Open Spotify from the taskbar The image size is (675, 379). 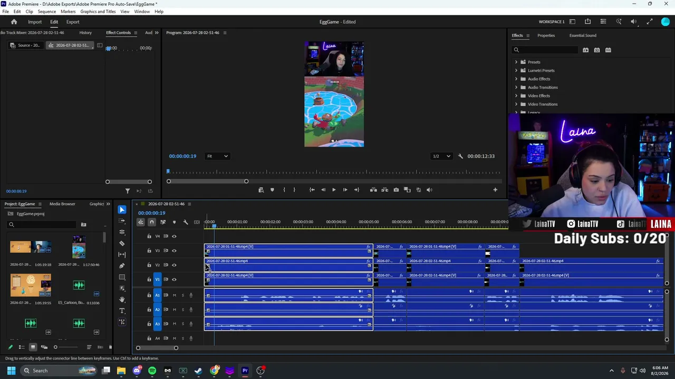pos(152,371)
